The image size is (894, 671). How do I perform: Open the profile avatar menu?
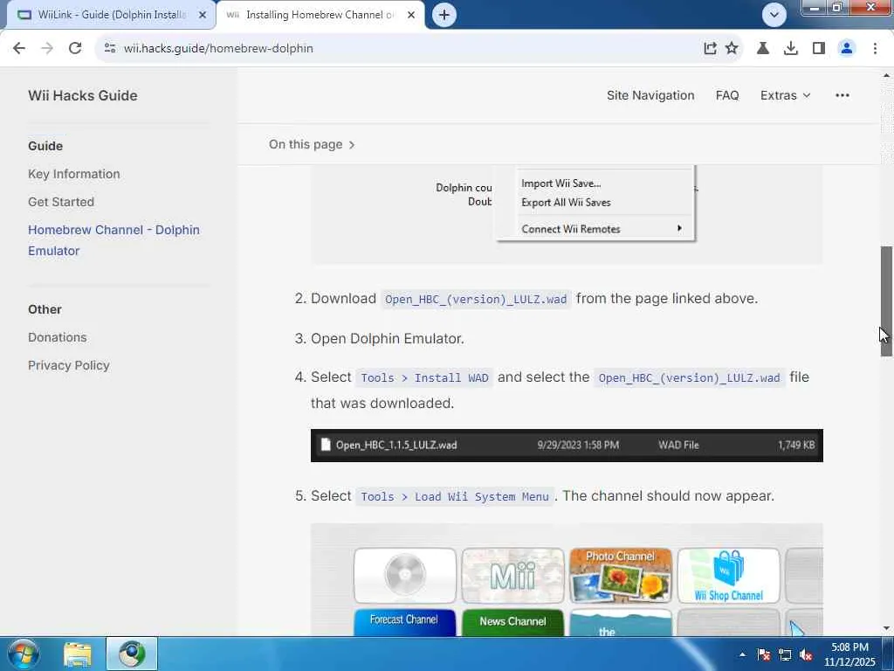point(847,49)
